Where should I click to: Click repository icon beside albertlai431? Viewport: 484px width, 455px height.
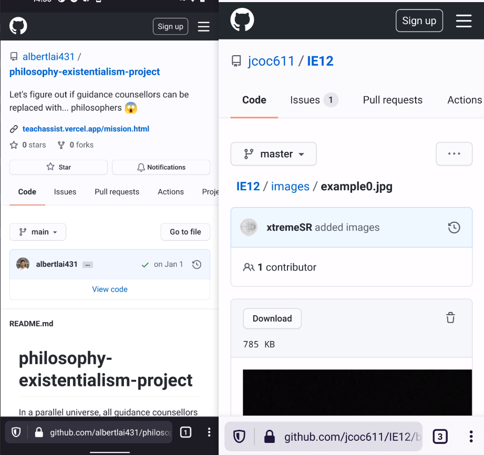[14, 57]
